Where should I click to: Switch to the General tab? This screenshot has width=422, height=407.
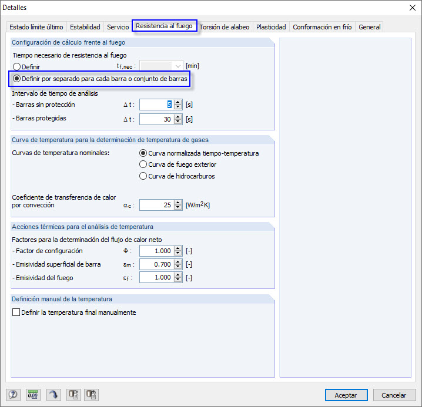(x=370, y=27)
